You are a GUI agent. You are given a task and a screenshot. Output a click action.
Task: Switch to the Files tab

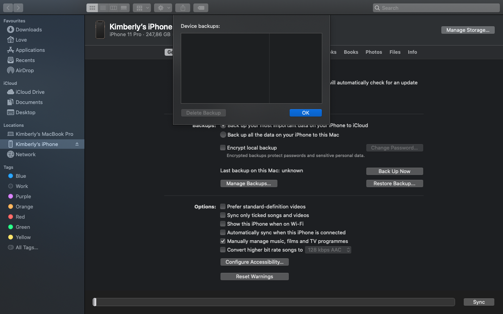click(x=395, y=52)
